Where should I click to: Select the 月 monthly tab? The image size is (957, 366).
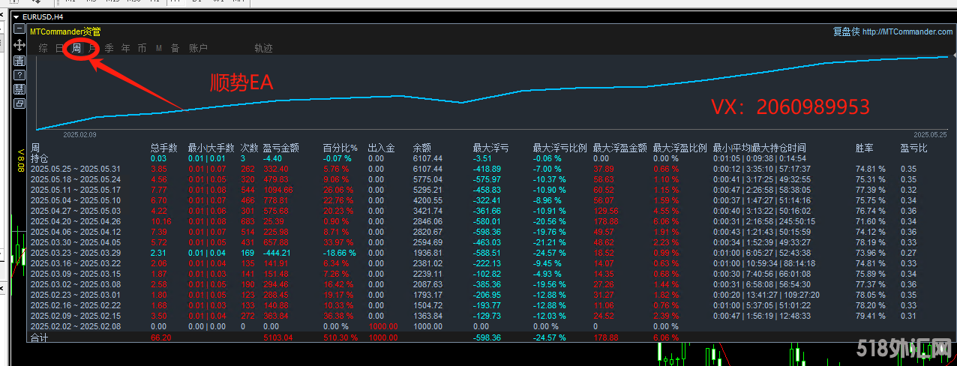click(93, 49)
